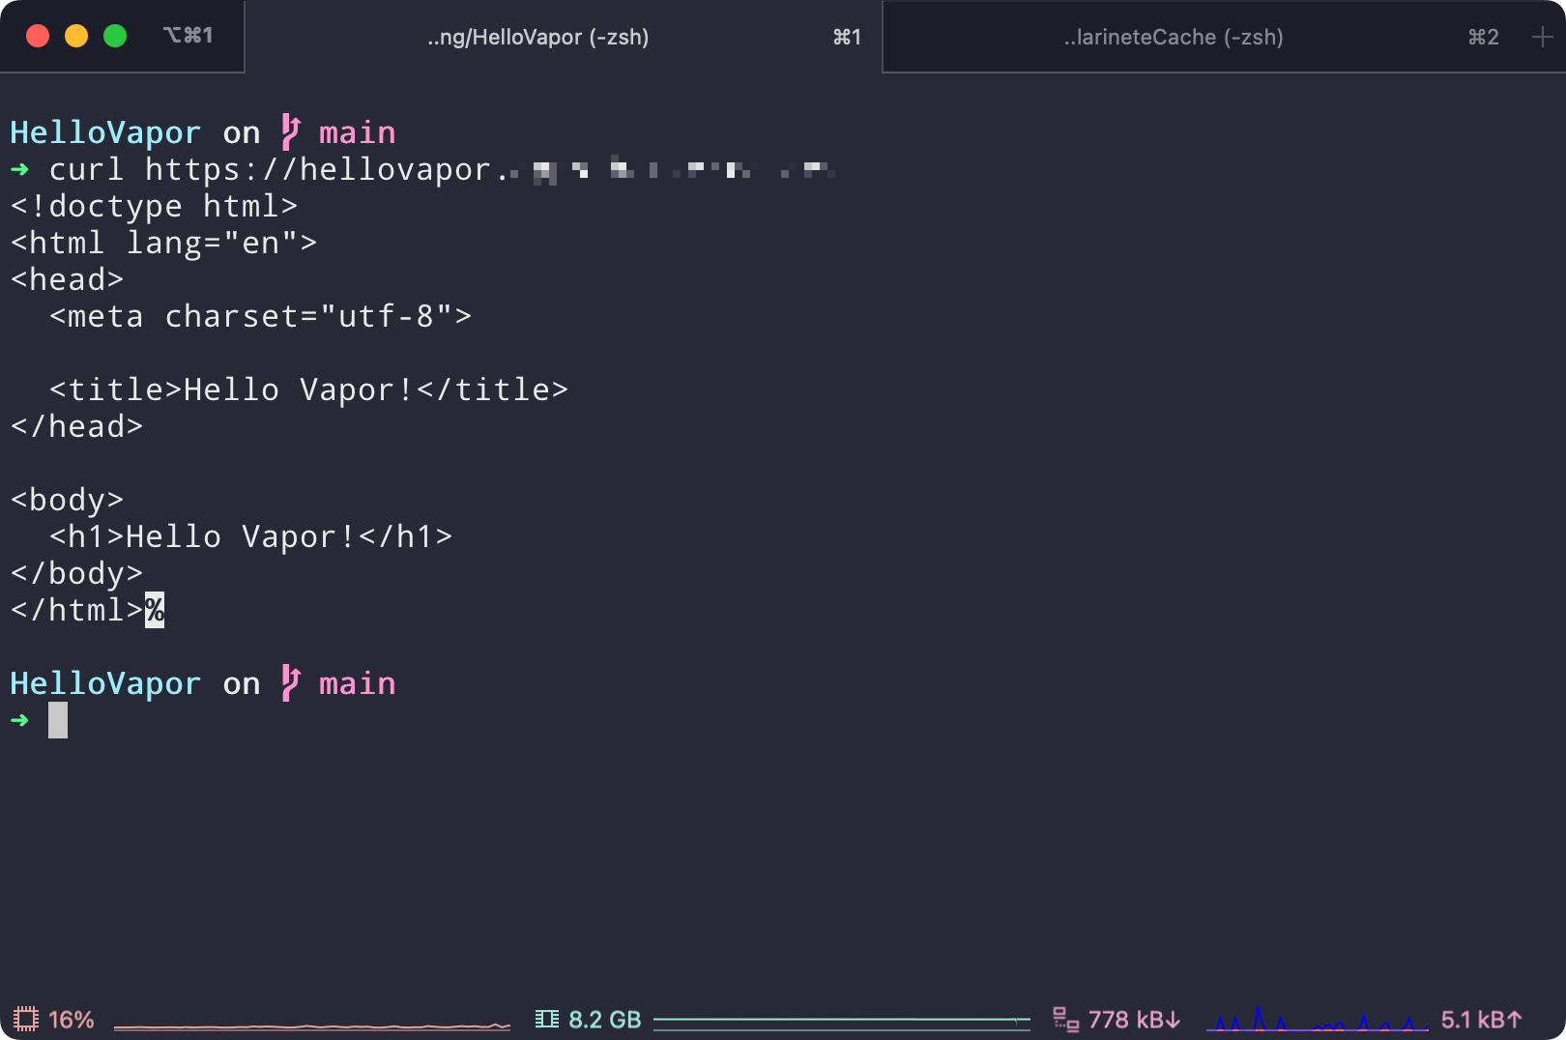Click the closing </html> tag text
Screen dimensions: 1566x1040
click(x=76, y=611)
